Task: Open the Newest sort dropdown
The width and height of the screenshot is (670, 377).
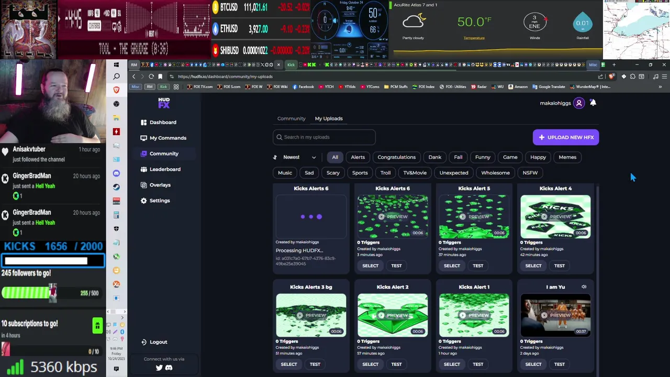Action: 300,157
